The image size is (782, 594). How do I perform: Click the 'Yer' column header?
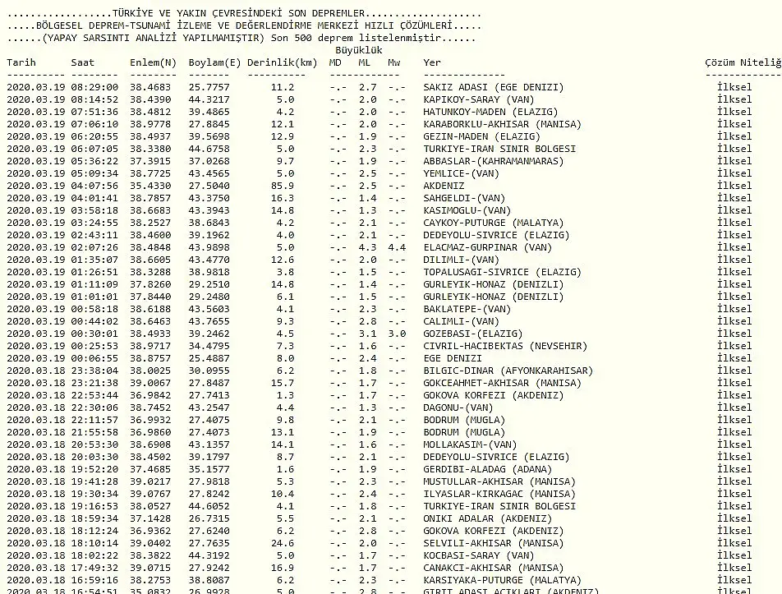pyautogui.click(x=432, y=62)
